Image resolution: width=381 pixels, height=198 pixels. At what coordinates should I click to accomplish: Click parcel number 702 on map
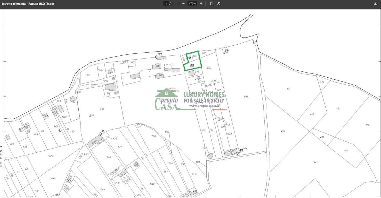(102, 109)
